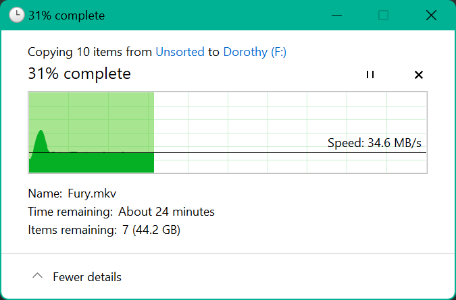Cancel the copy with the X icon
The width and height of the screenshot is (456, 300).
418,75
